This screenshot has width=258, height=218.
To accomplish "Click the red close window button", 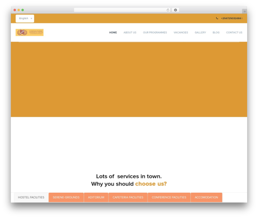I will (15, 10).
